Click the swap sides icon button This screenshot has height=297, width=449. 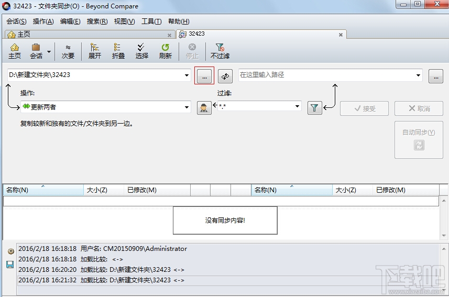tap(225, 76)
